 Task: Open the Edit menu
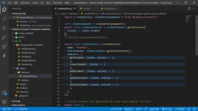[x=16, y=3]
